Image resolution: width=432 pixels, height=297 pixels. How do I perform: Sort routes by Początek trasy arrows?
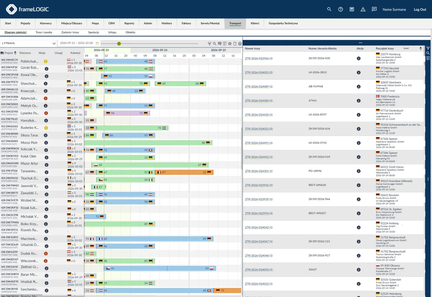[421, 48]
